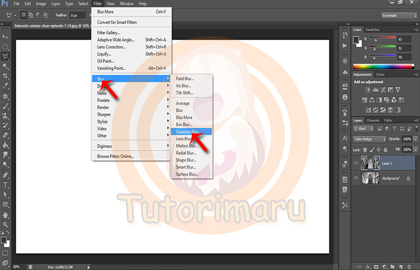Add layer style fx icon
Viewport: 420px width, 270px height.
pos(368,266)
